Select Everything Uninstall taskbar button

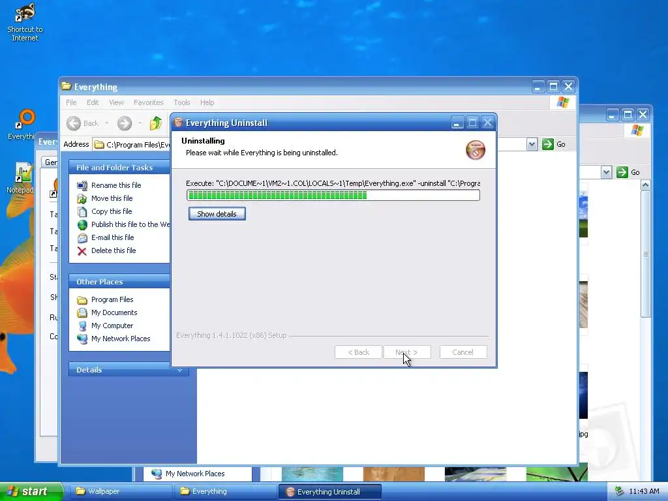tap(329, 492)
